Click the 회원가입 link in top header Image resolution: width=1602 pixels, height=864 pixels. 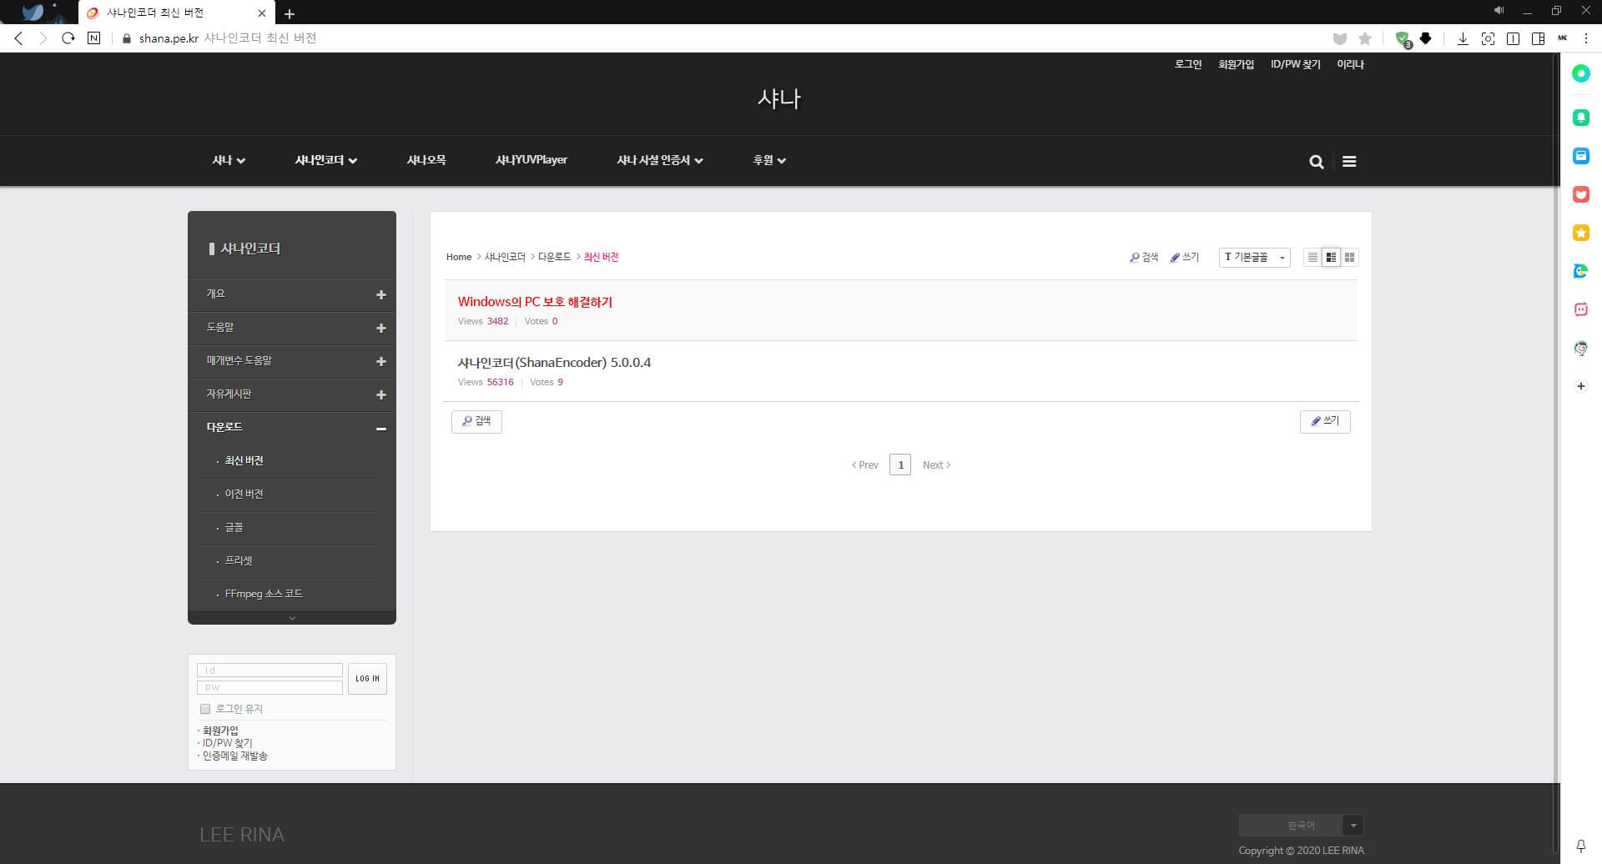[x=1236, y=64]
